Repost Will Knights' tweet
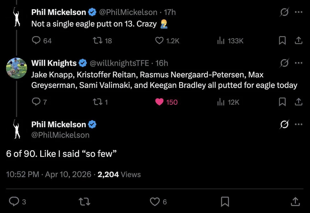Image resolution: width=310 pixels, height=213 pixels. point(97,102)
